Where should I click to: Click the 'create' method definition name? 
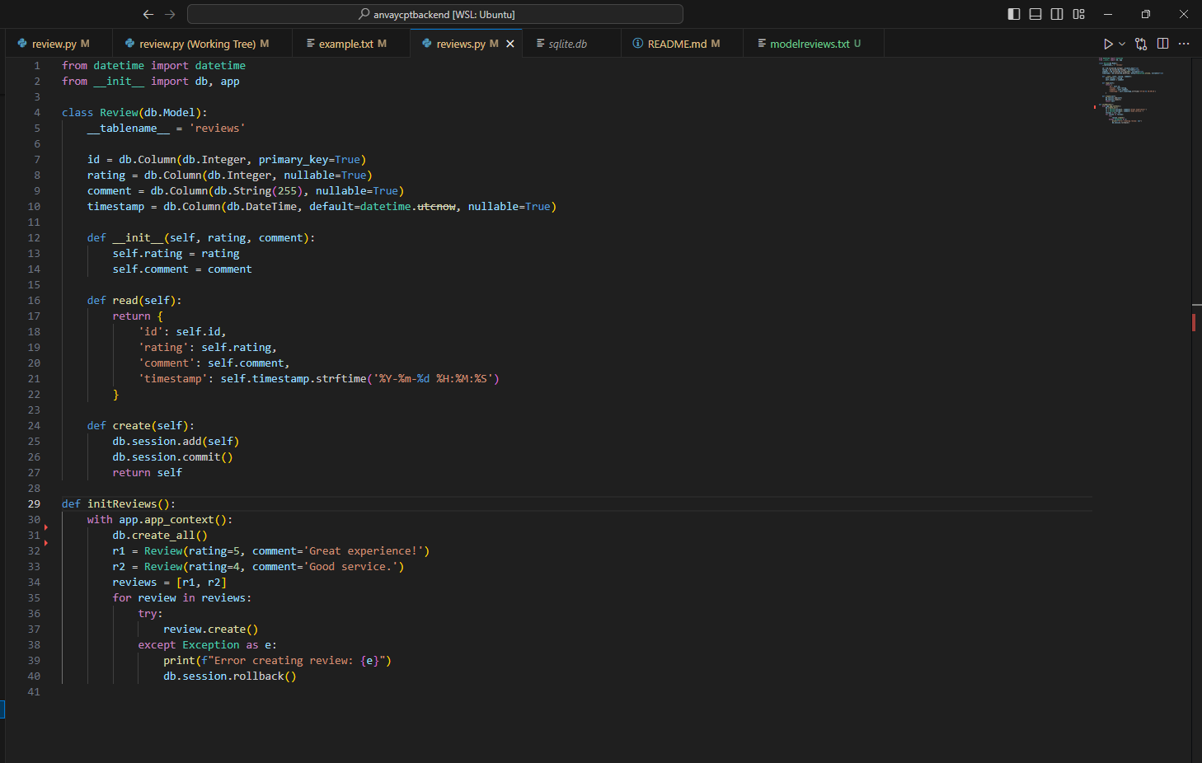(132, 425)
